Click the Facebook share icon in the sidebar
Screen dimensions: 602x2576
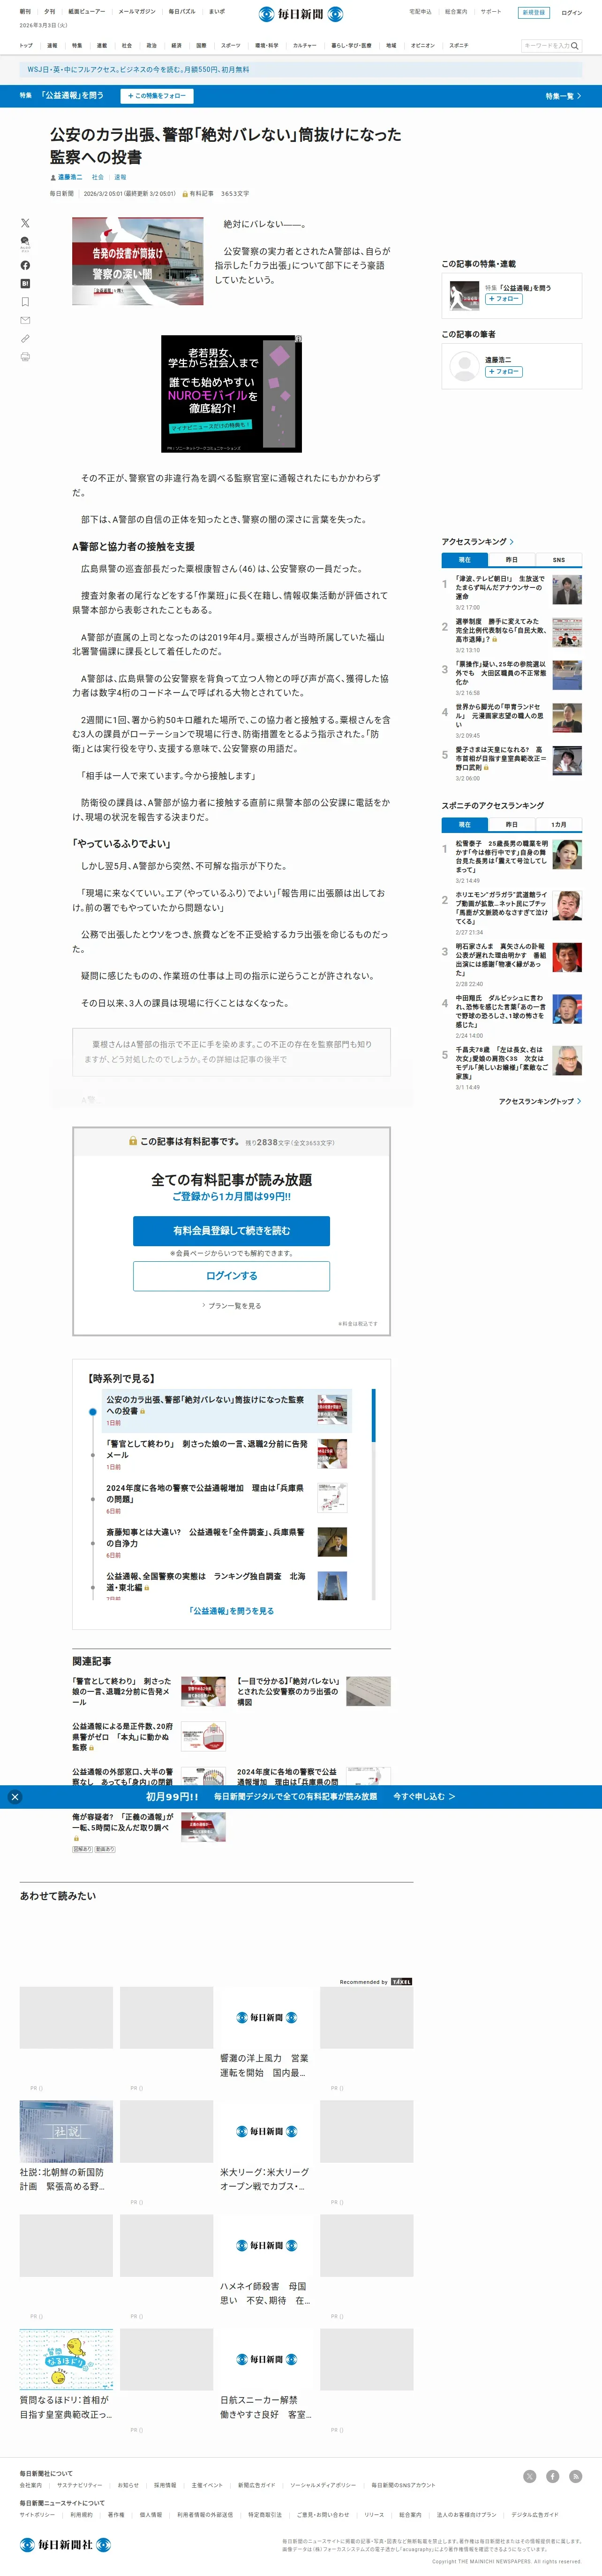[x=25, y=265]
